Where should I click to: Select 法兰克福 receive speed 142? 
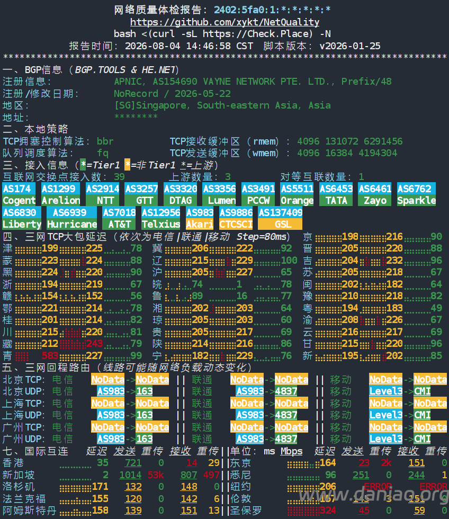[188, 498]
